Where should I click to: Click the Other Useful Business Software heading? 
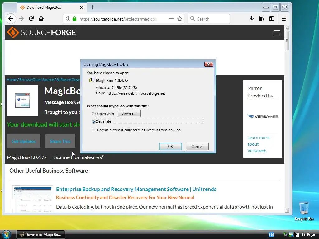click(x=49, y=171)
